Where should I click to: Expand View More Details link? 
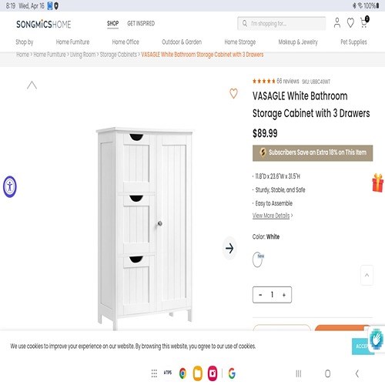(x=273, y=216)
